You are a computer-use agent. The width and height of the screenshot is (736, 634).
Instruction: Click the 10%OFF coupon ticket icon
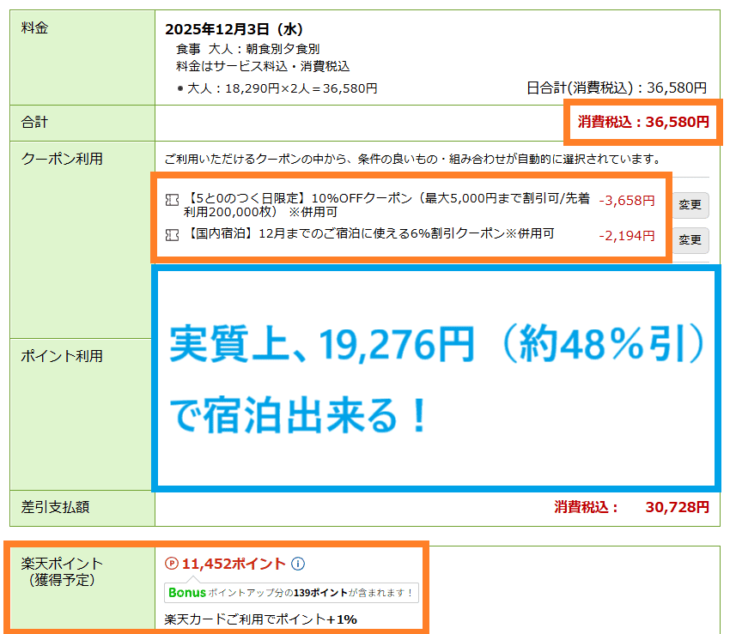point(172,200)
